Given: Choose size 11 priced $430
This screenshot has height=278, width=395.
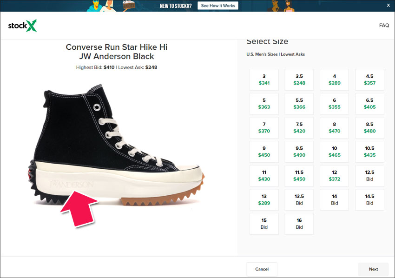Looking at the screenshot, I should (x=264, y=176).
